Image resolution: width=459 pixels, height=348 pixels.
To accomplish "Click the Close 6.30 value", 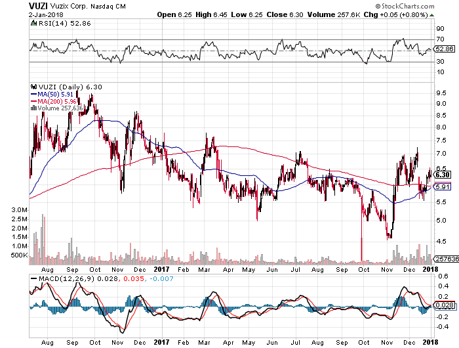I will tap(285, 14).
